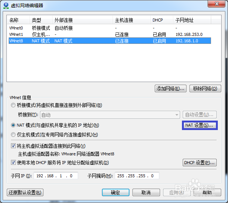
Task: Click 添加网络(E)... button
Action: [171, 88]
